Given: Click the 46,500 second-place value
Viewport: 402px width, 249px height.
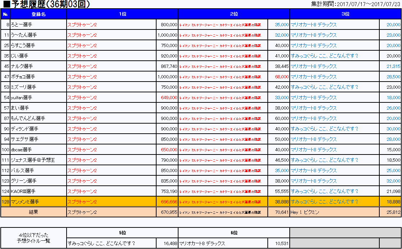Looking at the screenshot, I should click(282, 160).
